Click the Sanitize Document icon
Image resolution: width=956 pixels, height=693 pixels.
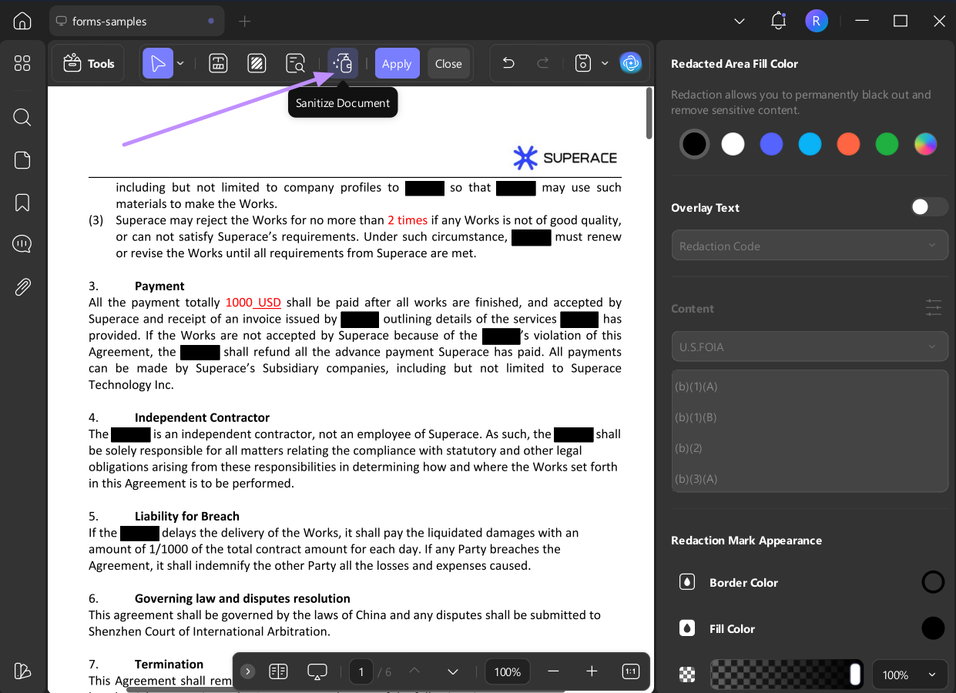point(343,63)
